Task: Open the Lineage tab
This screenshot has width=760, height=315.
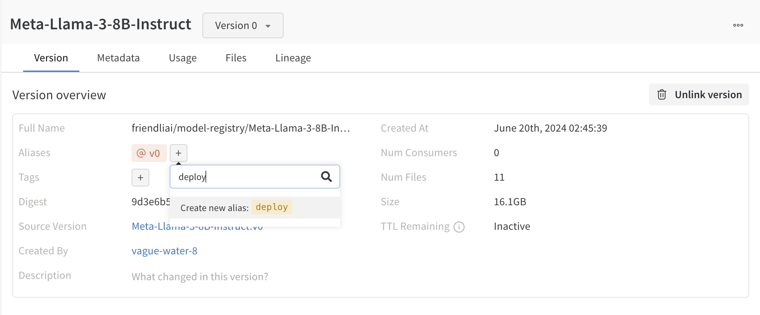Action: 293,58
